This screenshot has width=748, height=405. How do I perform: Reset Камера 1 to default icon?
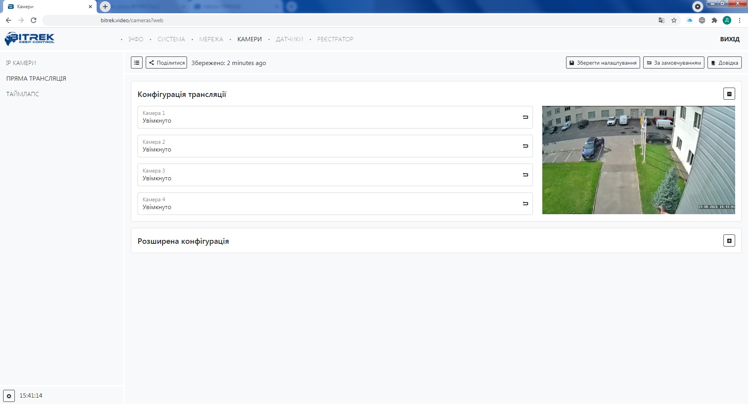coord(525,117)
